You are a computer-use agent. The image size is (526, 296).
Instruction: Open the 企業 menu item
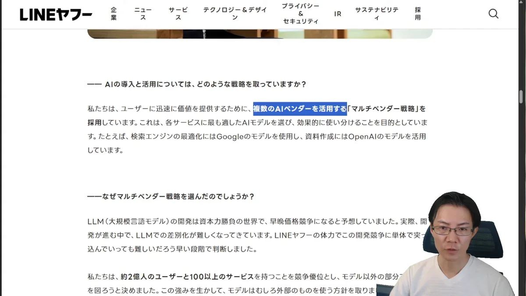click(114, 14)
